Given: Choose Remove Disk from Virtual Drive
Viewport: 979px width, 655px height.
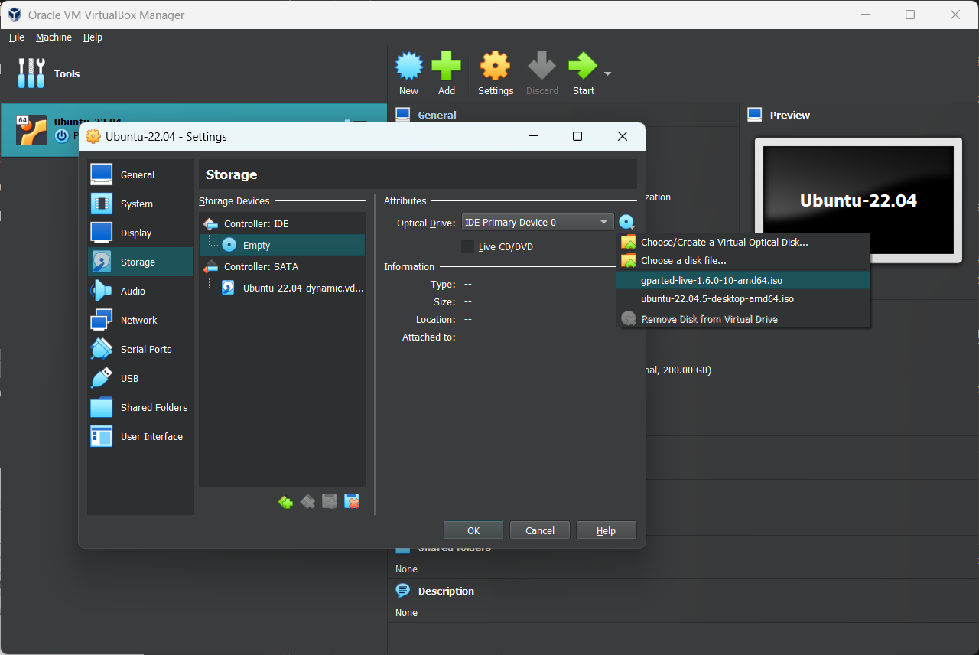Looking at the screenshot, I should point(743,319).
